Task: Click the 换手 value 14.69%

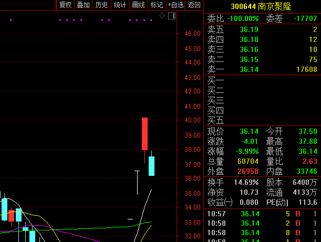Action: [246, 182]
